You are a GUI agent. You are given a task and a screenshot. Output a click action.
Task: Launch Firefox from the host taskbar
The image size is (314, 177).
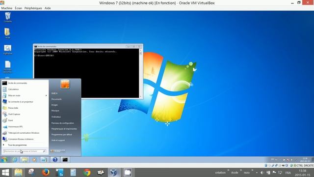[x=46, y=173]
